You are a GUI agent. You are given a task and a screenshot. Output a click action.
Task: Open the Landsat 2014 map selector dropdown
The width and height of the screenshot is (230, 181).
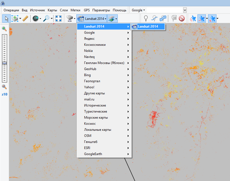(92, 18)
